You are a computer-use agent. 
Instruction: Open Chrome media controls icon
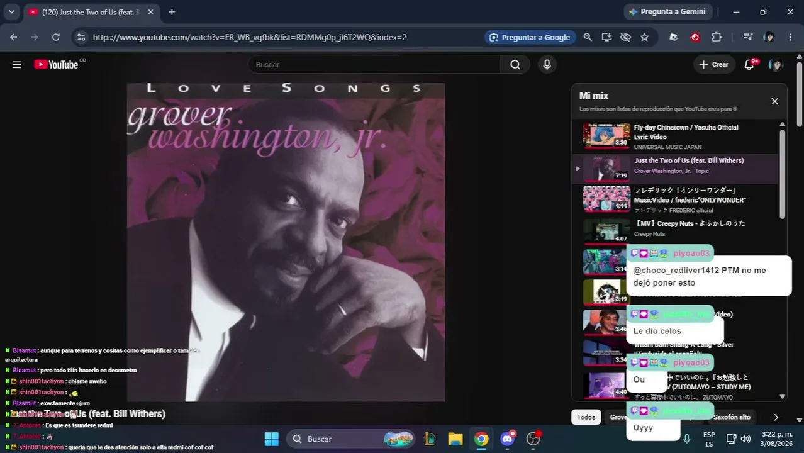747,37
